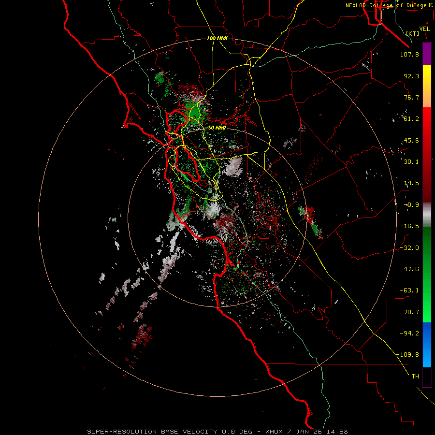The height and width of the screenshot is (435, 435).
Task: Click the TH legend label
Action: pyautogui.click(x=415, y=377)
